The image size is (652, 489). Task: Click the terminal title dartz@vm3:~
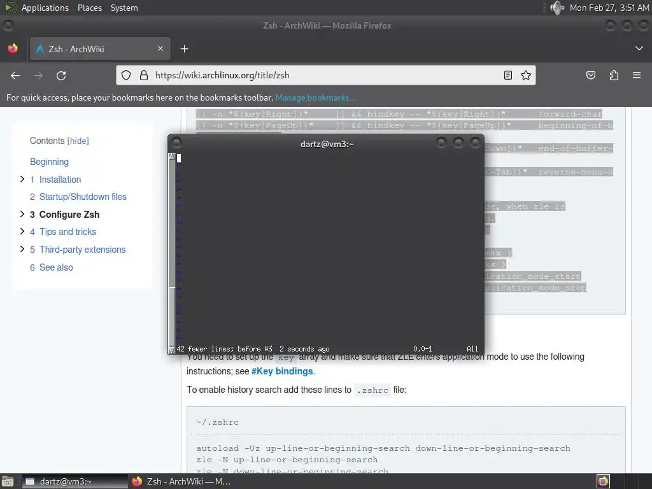tap(327, 144)
